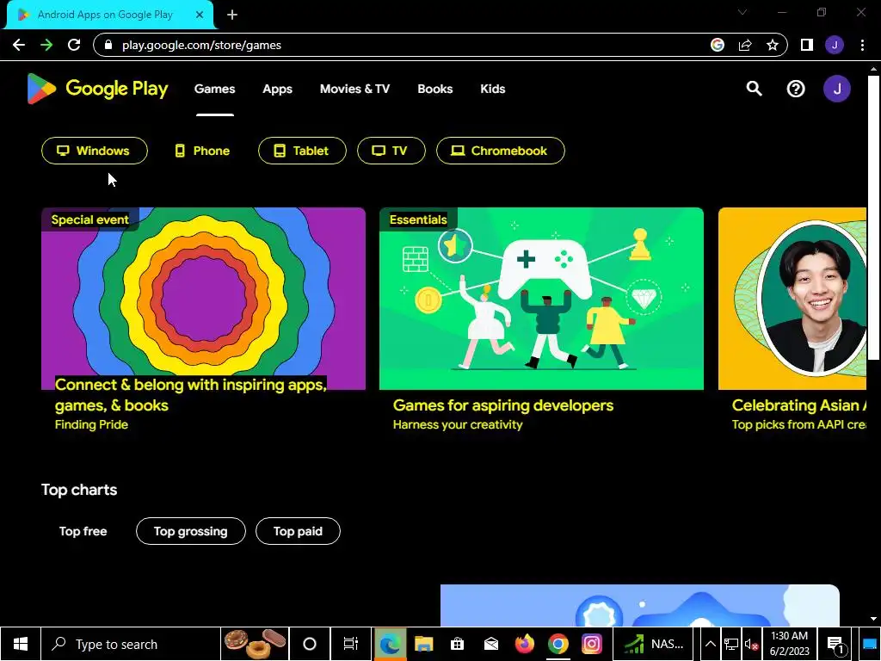Click the Google Play logo
881x661 pixels.
coord(97,89)
